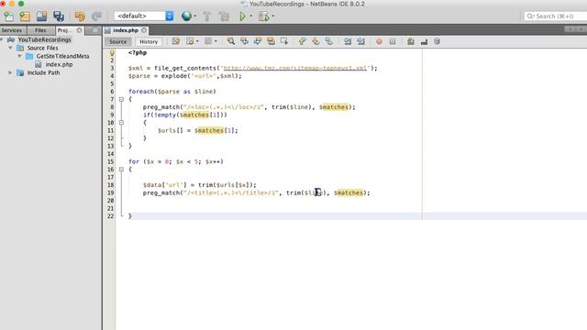This screenshot has height=330, width=587.
Task: Expand the Include Path node
Action: click(x=10, y=72)
